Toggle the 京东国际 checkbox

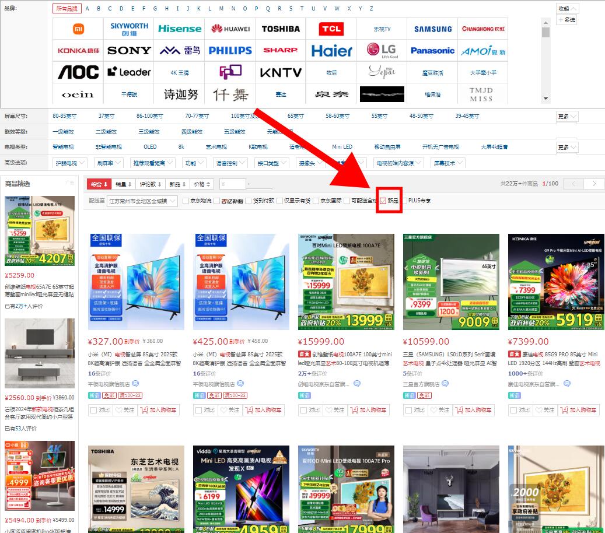tap(316, 201)
